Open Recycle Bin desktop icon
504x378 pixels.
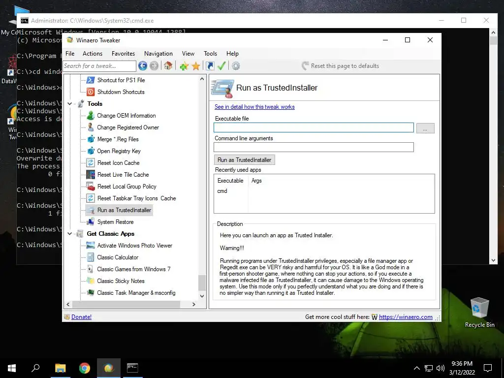tap(479, 313)
